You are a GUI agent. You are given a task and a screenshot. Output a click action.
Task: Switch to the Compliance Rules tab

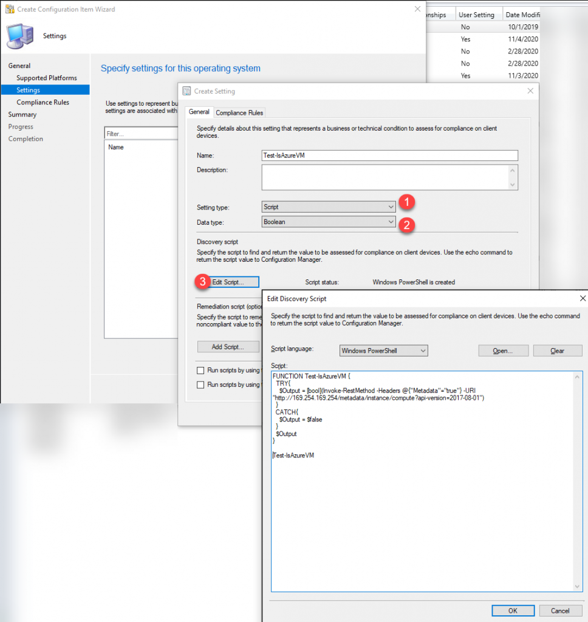[x=239, y=112]
